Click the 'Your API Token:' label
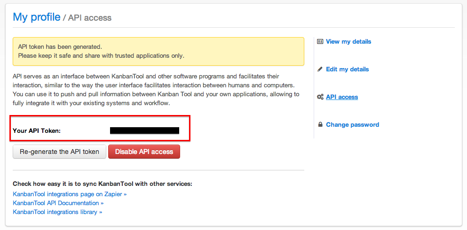Screen dimensions: 467x230 (x=37, y=130)
